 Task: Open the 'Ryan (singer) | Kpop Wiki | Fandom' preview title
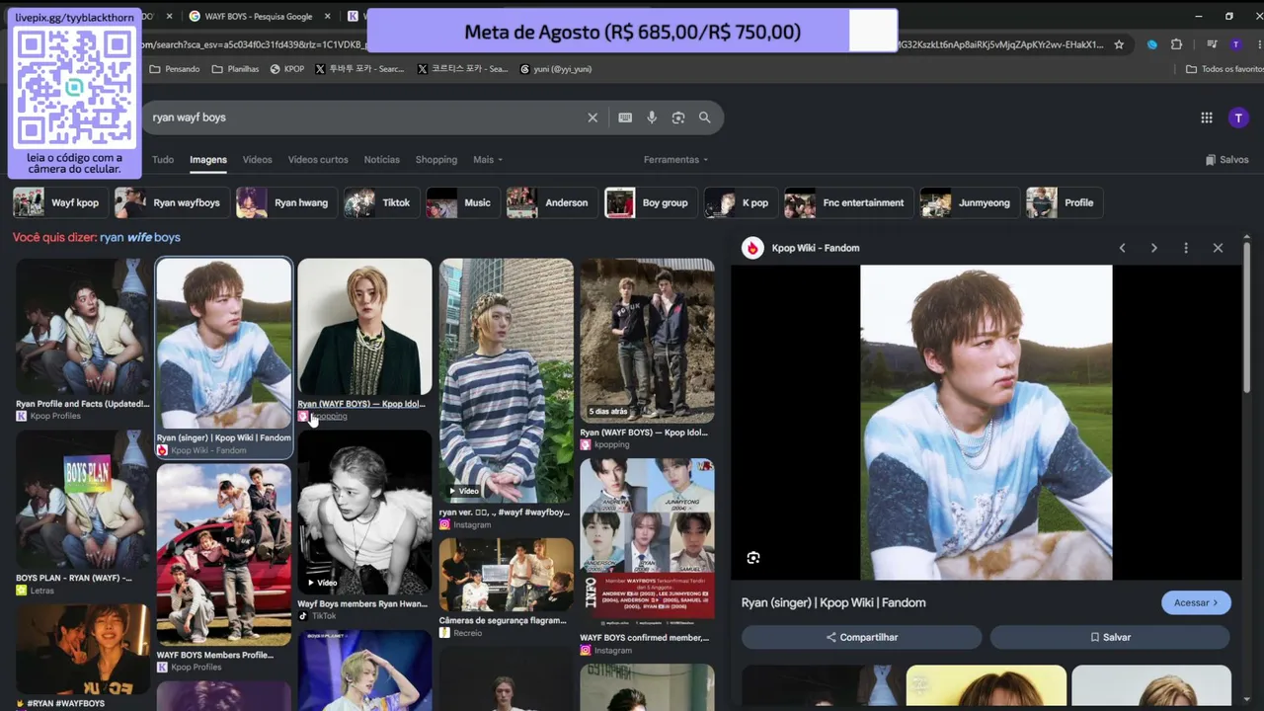(x=833, y=603)
